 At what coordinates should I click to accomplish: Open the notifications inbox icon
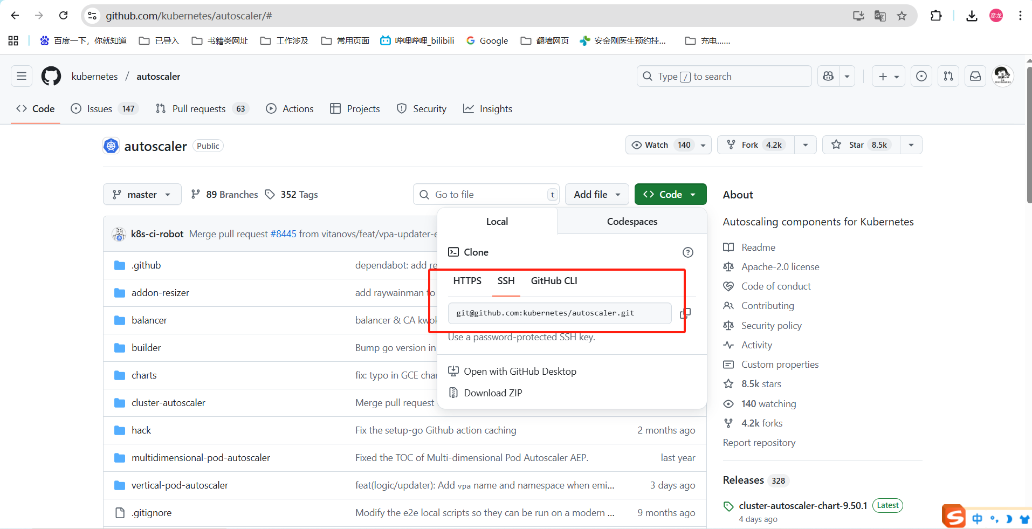coord(975,77)
